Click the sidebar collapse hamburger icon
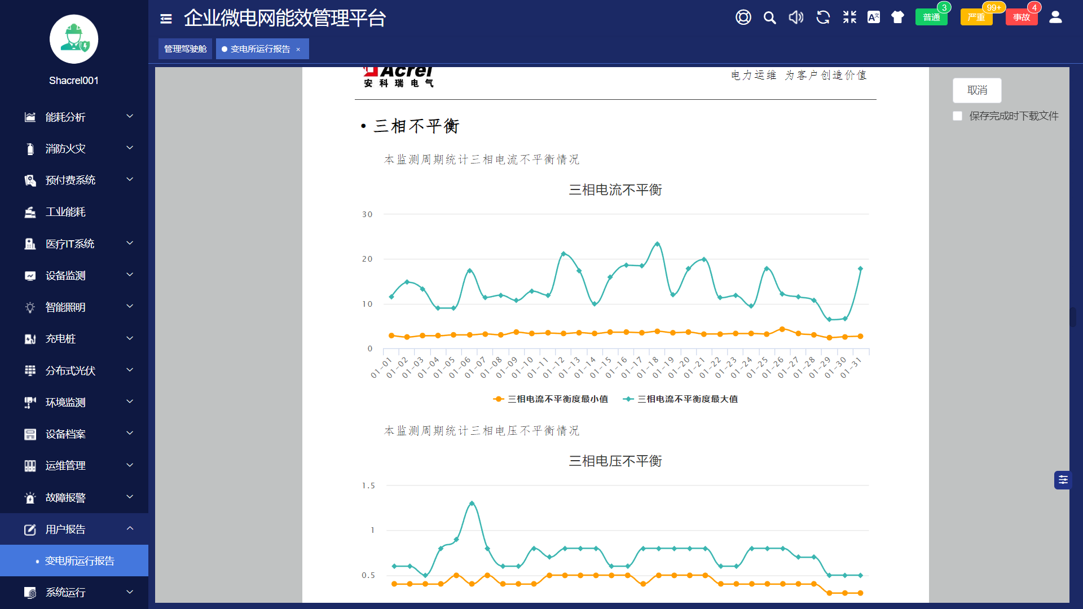The height and width of the screenshot is (609, 1083). [166, 19]
